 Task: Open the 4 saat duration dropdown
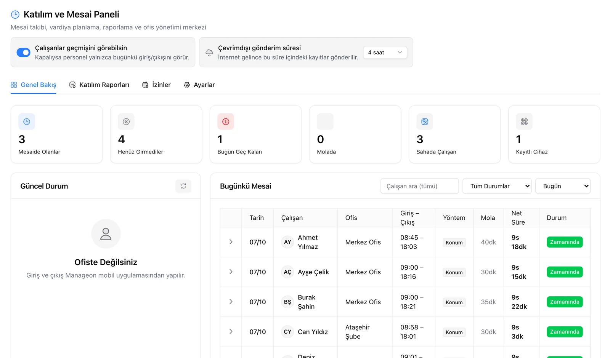[385, 53]
